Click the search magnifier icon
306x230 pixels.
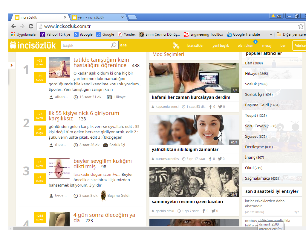pyautogui.click(x=114, y=45)
